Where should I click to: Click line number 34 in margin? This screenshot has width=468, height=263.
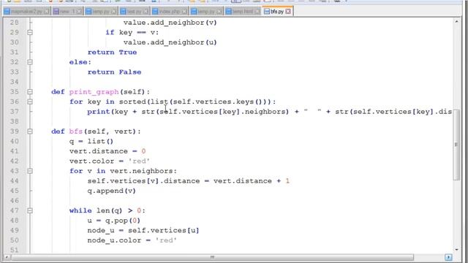coord(15,82)
